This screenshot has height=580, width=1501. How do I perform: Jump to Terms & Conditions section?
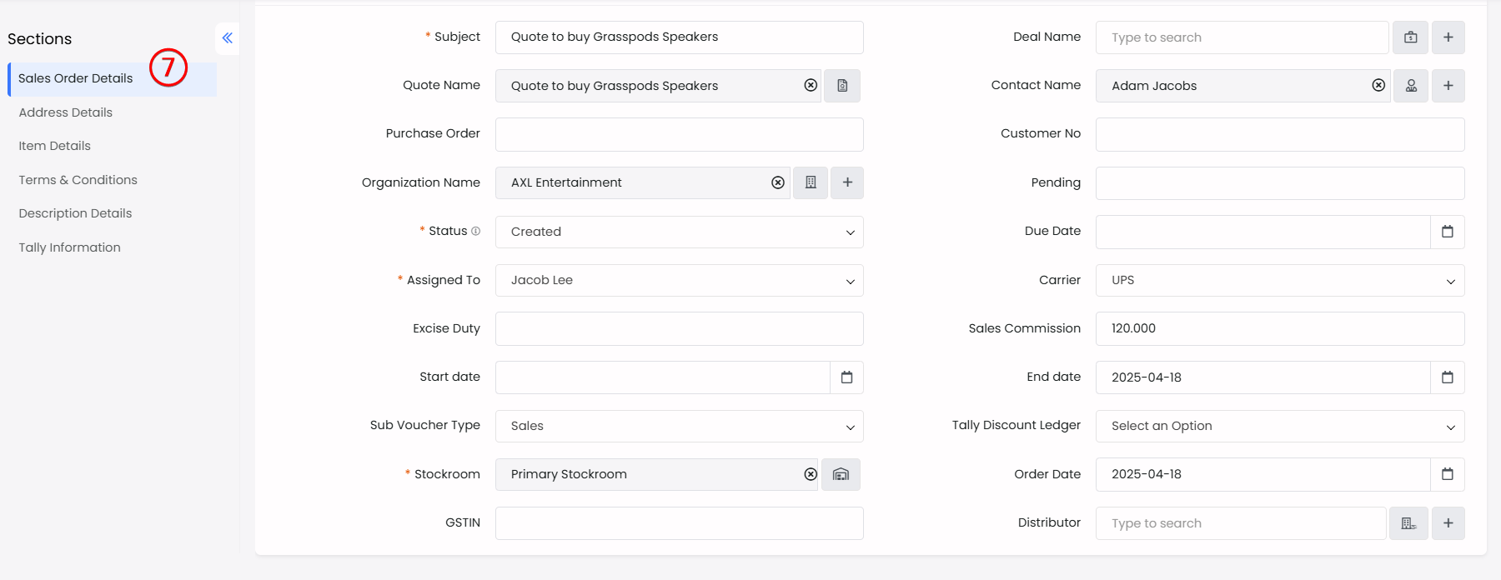tap(78, 180)
